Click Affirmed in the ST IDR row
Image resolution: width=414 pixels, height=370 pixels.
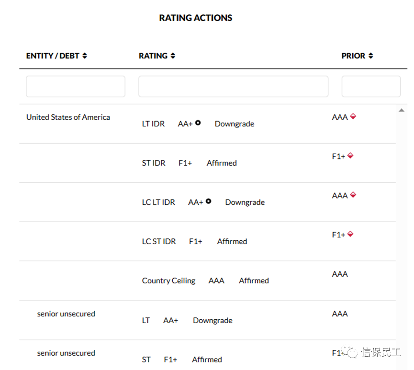(x=222, y=163)
